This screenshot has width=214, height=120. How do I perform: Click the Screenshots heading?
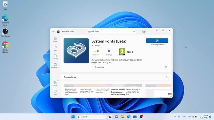coord(70,77)
